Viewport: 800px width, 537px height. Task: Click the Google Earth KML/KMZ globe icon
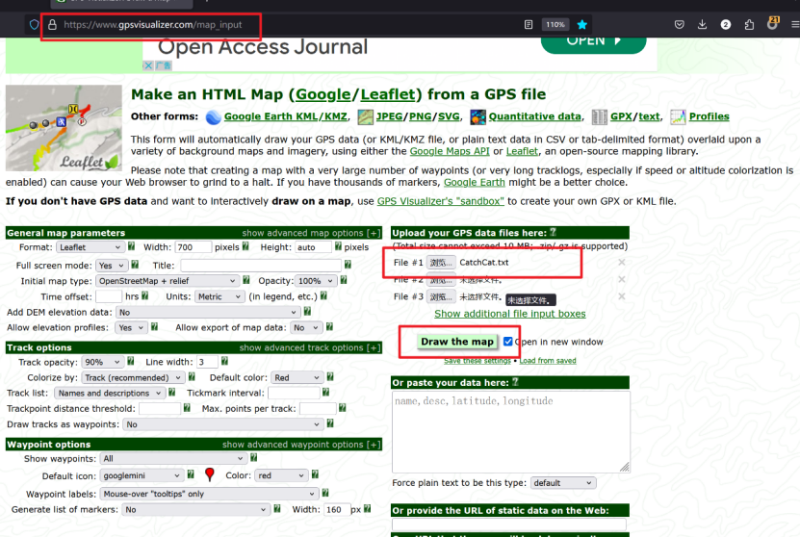coord(213,116)
